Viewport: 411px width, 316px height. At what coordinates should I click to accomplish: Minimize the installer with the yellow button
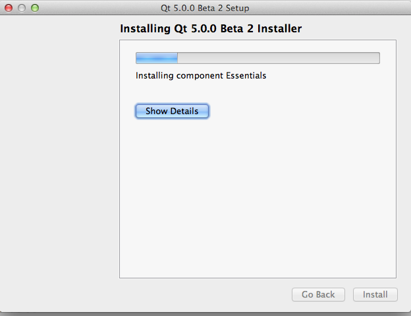pos(22,8)
